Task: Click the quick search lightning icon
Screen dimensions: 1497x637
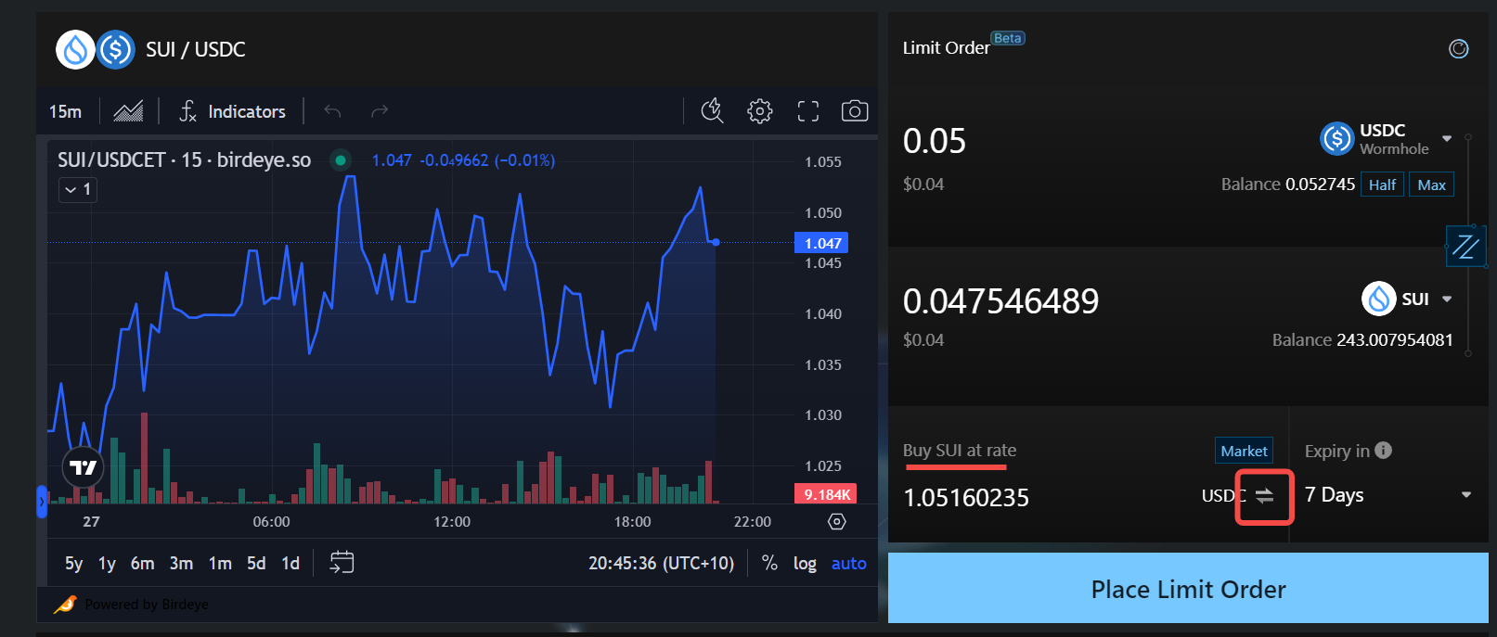Action: [x=712, y=111]
